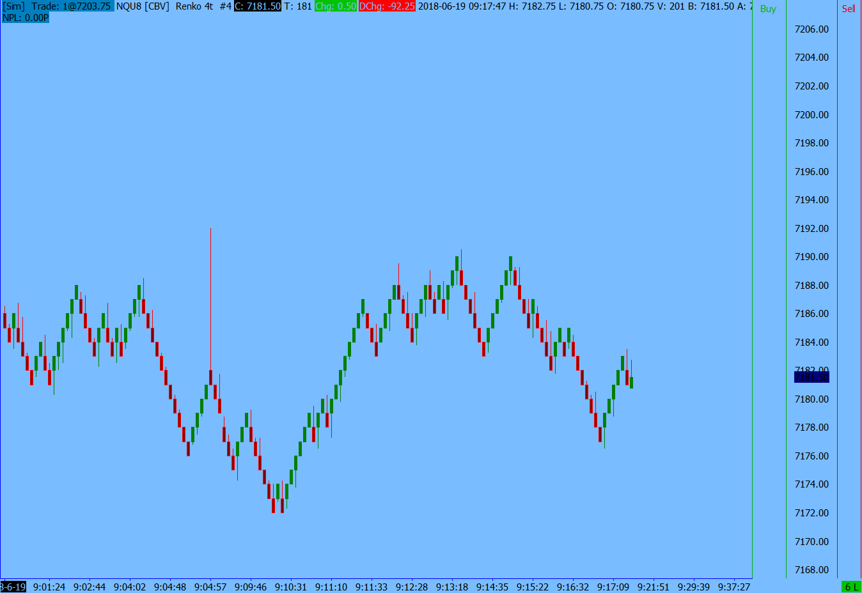This screenshot has width=862, height=593.
Task: Click the 7180.00 price scale label
Action: (x=811, y=399)
